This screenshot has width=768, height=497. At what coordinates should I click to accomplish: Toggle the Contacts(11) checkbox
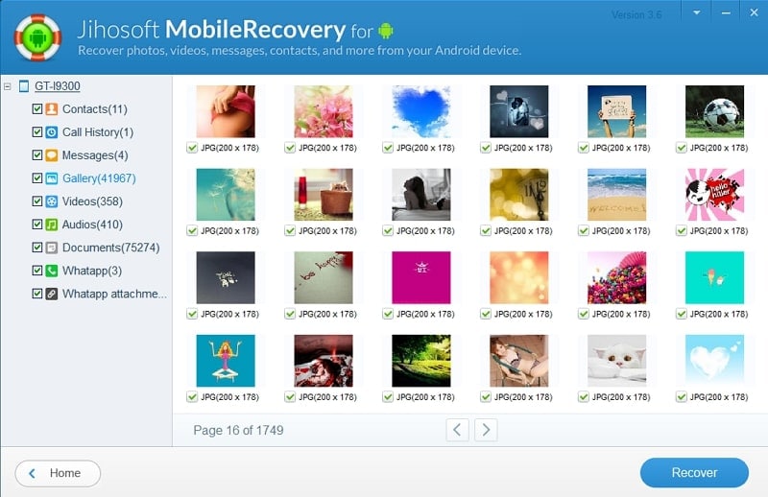36,108
